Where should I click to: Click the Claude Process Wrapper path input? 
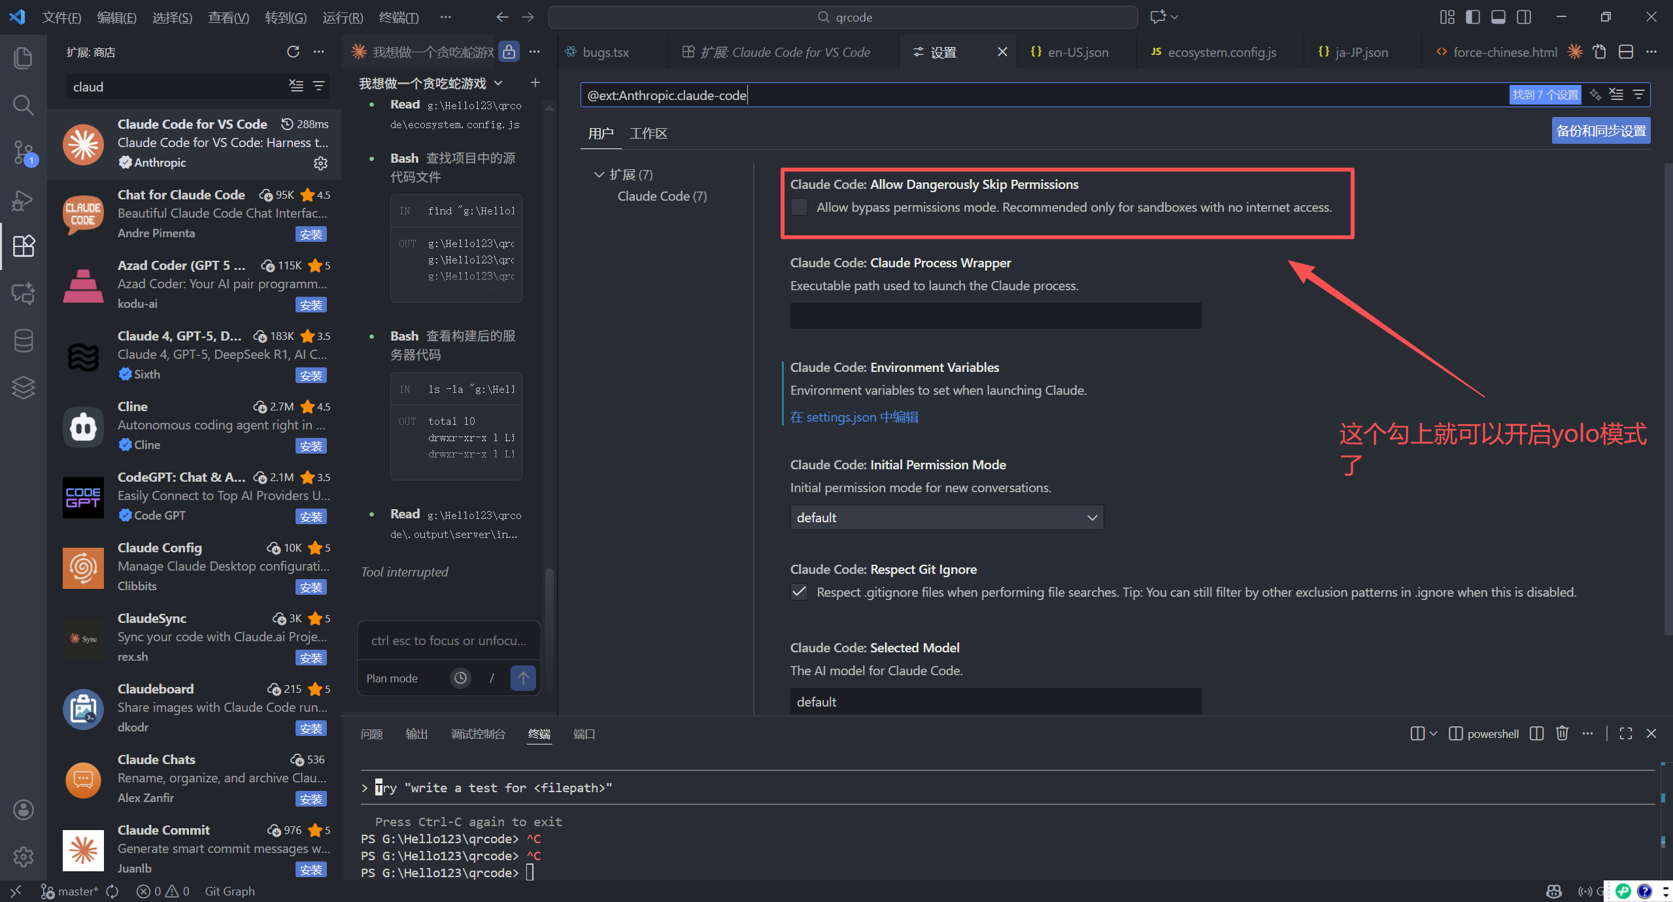coord(995,316)
